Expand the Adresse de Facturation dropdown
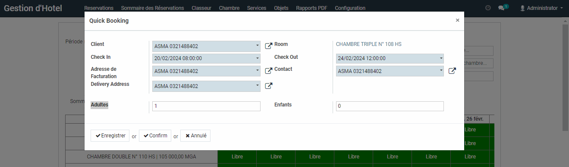This screenshot has height=167, width=569. pyautogui.click(x=257, y=71)
